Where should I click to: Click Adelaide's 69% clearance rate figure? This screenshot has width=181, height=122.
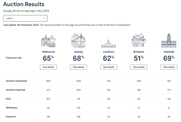point(169,58)
